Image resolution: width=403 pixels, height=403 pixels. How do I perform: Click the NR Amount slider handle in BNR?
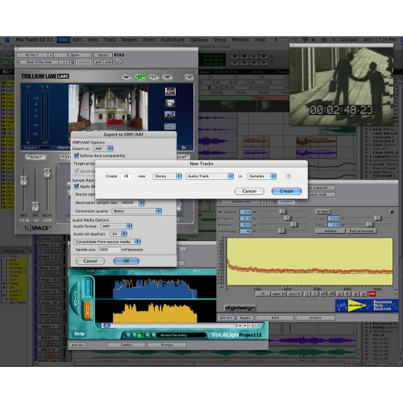click(x=283, y=211)
